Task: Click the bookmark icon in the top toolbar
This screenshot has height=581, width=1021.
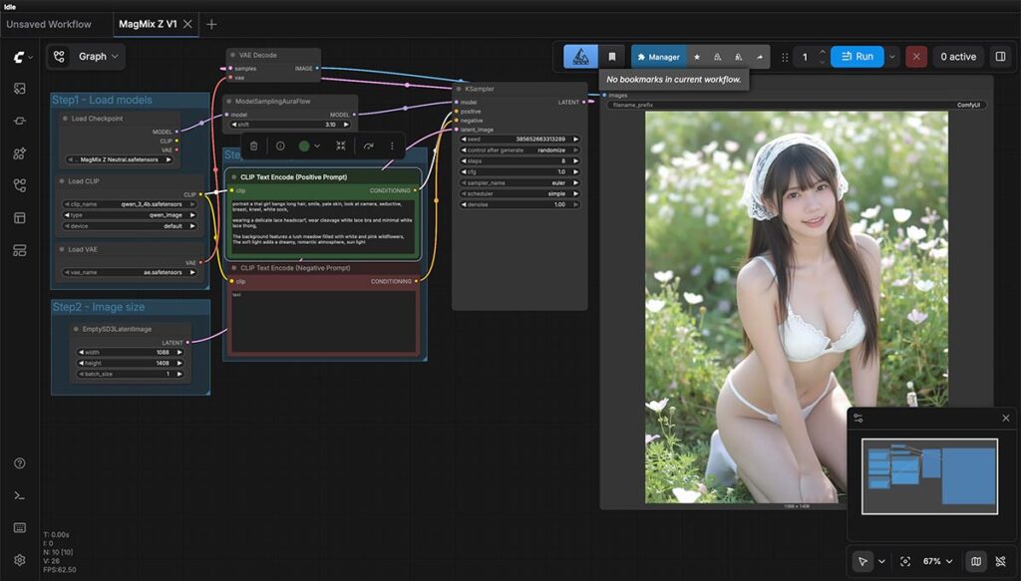Action: tap(612, 57)
